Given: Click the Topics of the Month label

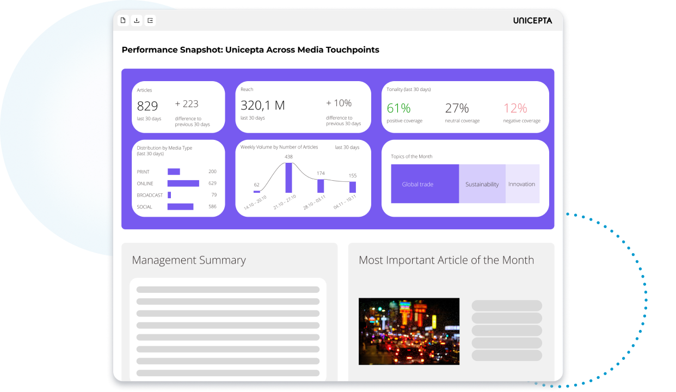Looking at the screenshot, I should coord(411,156).
